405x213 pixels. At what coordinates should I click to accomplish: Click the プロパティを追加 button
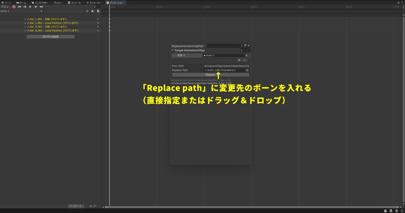[x=50, y=37]
